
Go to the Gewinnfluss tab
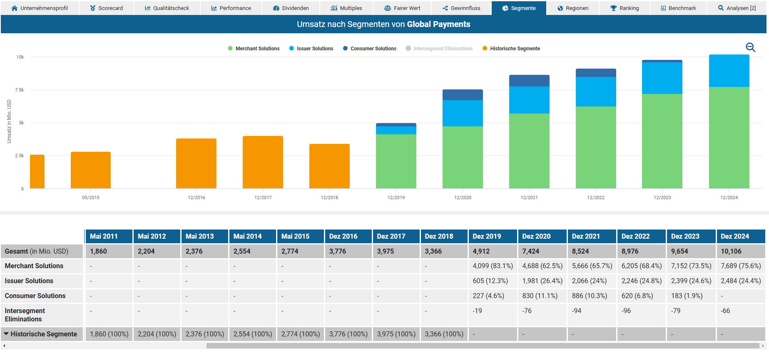point(461,8)
